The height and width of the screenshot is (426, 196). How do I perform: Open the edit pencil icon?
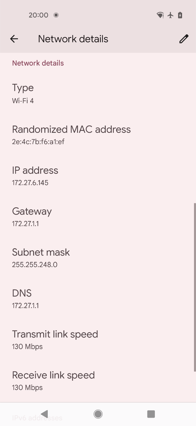[x=183, y=39]
